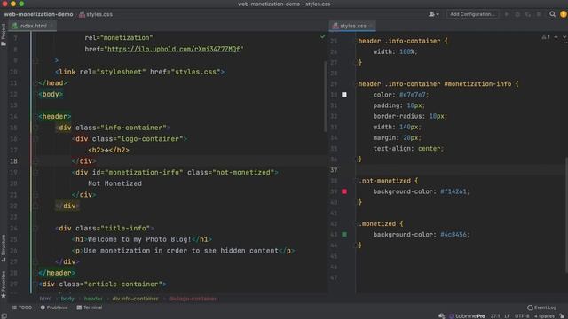Close the index.html tab
Viewport: 568px width, 319px height.
(51, 26)
